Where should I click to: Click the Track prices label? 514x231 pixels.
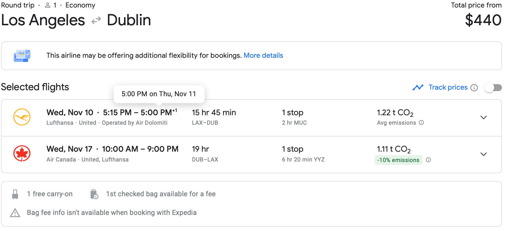click(448, 87)
